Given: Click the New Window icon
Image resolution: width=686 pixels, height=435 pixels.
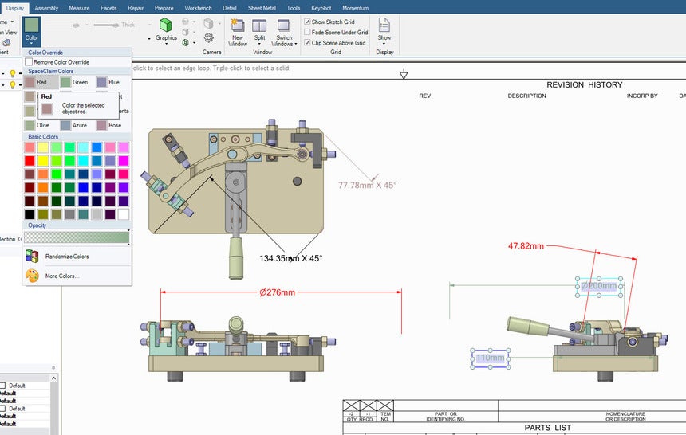Looking at the screenshot, I should click(x=238, y=25).
